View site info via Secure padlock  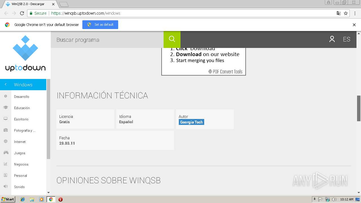pos(38,13)
